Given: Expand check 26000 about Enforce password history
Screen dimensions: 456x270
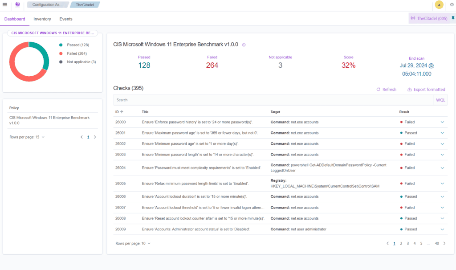Looking at the screenshot, I should click(x=442, y=122).
